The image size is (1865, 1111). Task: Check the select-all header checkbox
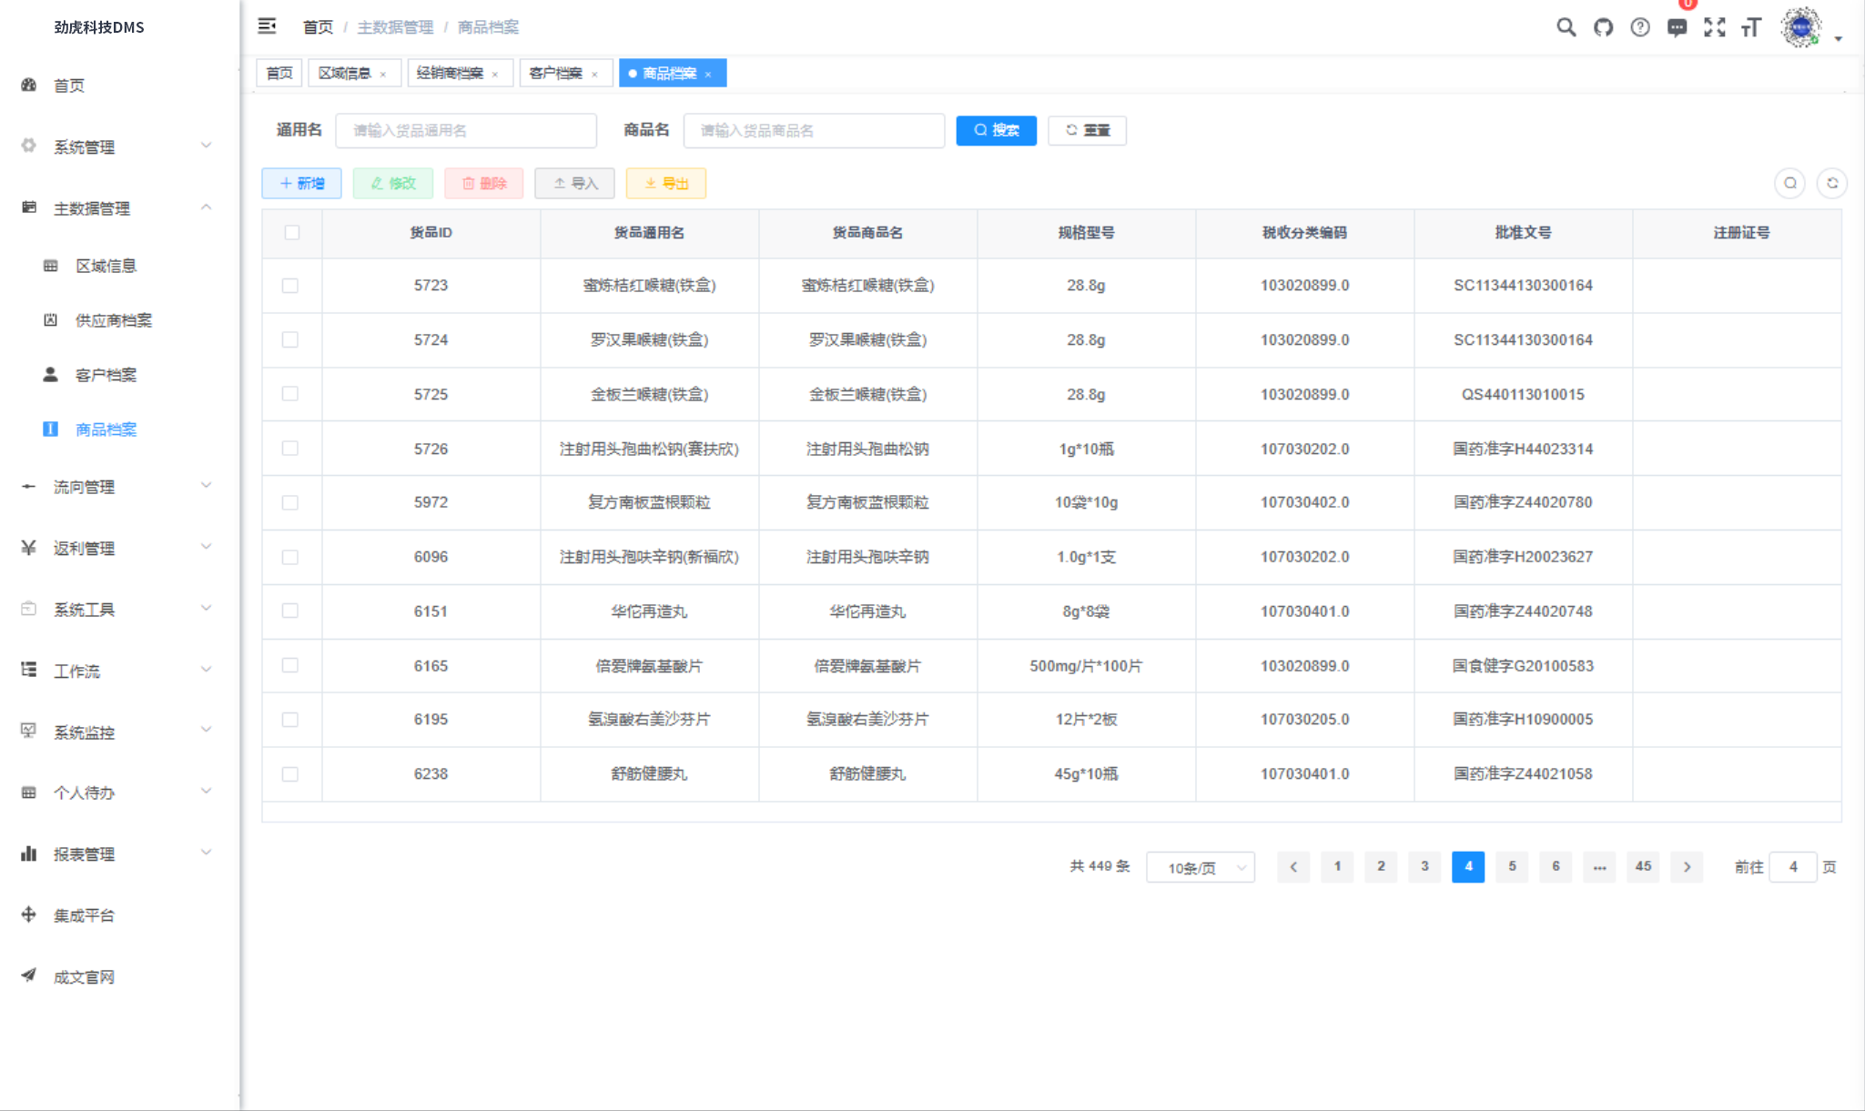click(291, 233)
